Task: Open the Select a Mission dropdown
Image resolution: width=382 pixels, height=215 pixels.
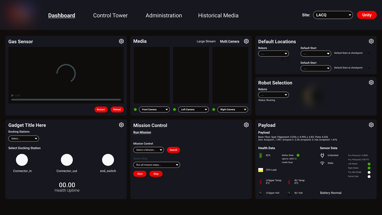Action: pos(149,150)
